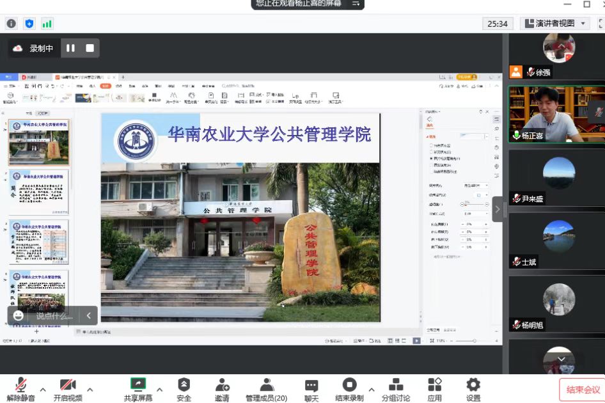Viewport: 605px width, 403px height.
Task: Click 共享屏幕 to share screen
Action: pos(138,389)
